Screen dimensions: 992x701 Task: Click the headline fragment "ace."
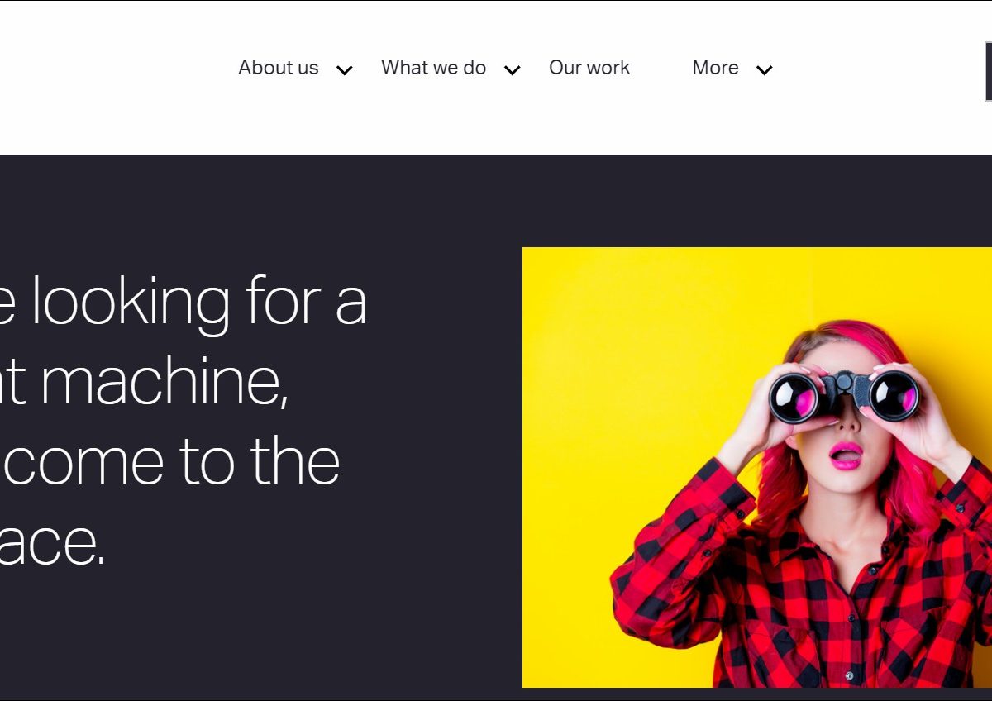click(x=51, y=541)
